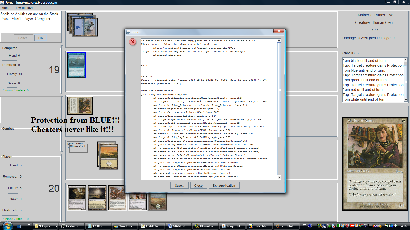Click the player's Flashback button
Screen dimensions: 410x230
10,210
